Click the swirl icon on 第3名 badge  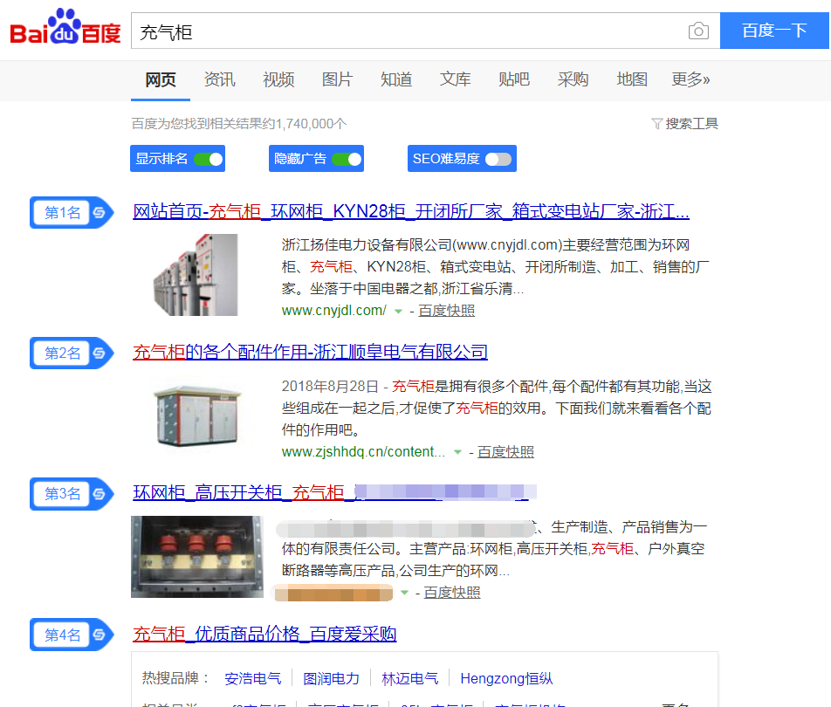point(100,494)
